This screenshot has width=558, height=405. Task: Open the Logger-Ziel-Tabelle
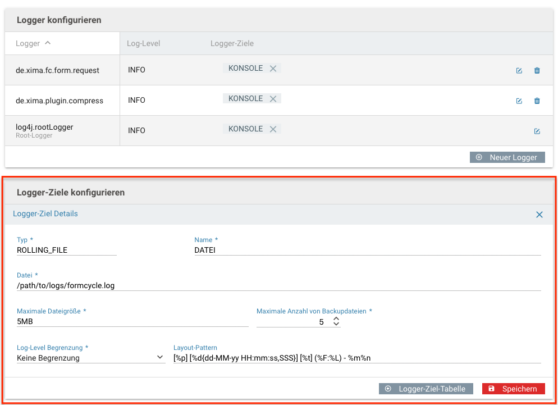[426, 389]
